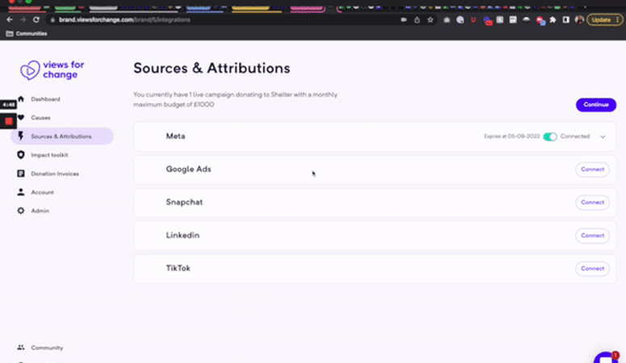Click the Views for Change logo
Screen dimensions: 626x363
click(53, 70)
